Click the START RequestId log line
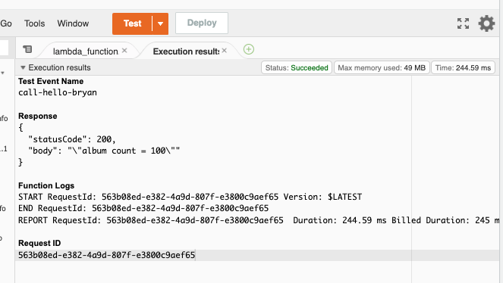Screen dimensions: 503x283 click(x=190, y=197)
